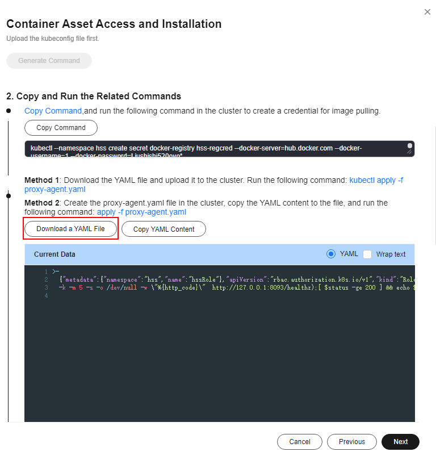Copy YAML Content to clipboard
Viewport: 436px width, 460px height.
(163, 229)
